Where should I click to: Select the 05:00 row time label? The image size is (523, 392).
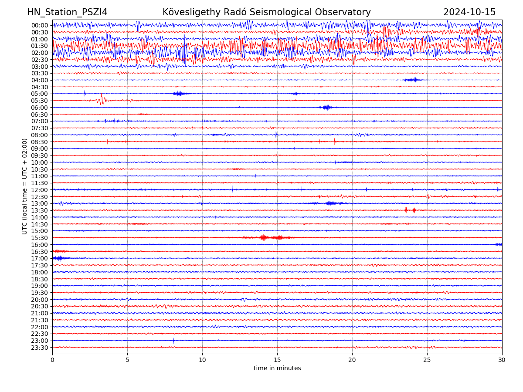coord(40,94)
